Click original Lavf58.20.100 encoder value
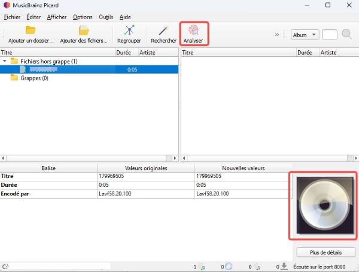The height and width of the screenshot is (272, 359). tap(115, 194)
